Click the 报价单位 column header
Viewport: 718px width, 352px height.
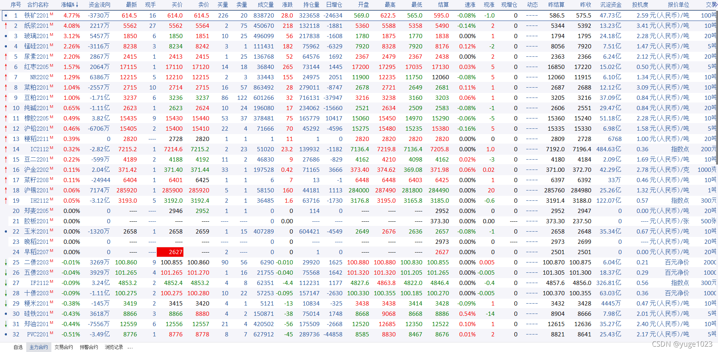pos(678,5)
